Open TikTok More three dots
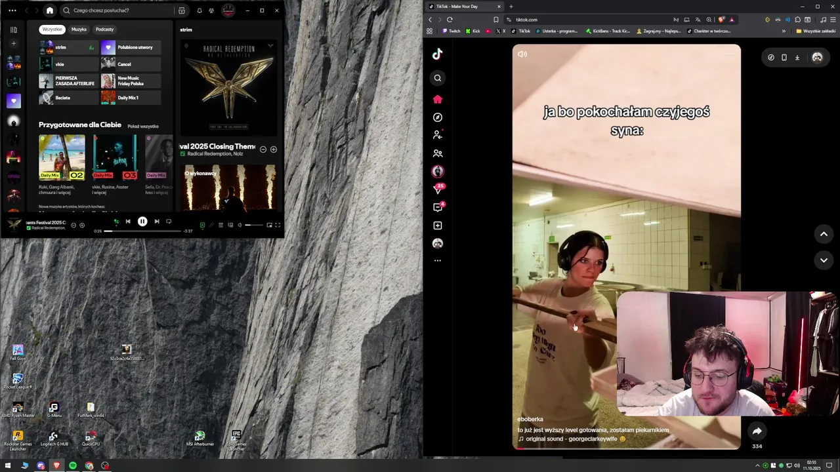 pos(438,261)
